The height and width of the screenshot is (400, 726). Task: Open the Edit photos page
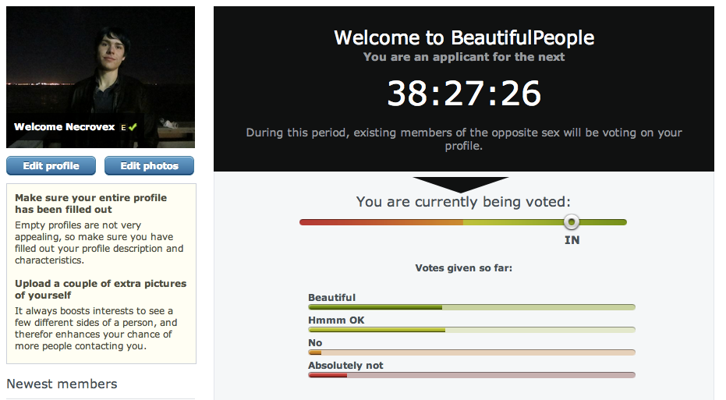[x=149, y=166]
